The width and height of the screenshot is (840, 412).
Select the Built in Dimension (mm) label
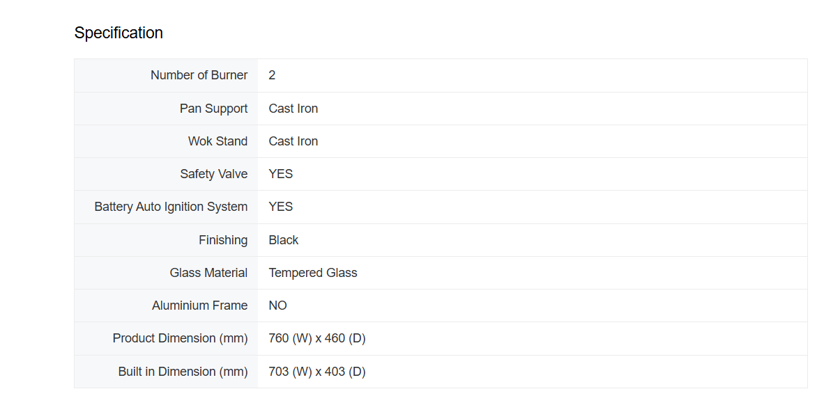tap(183, 372)
